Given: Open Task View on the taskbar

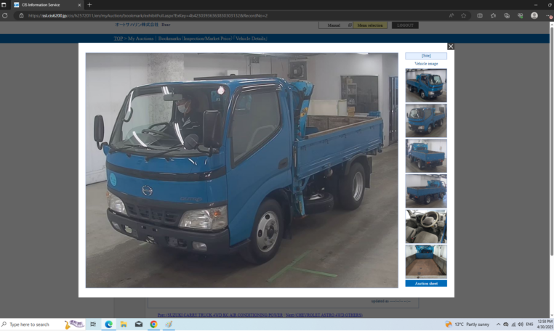Looking at the screenshot, I should pyautogui.click(x=93, y=324).
